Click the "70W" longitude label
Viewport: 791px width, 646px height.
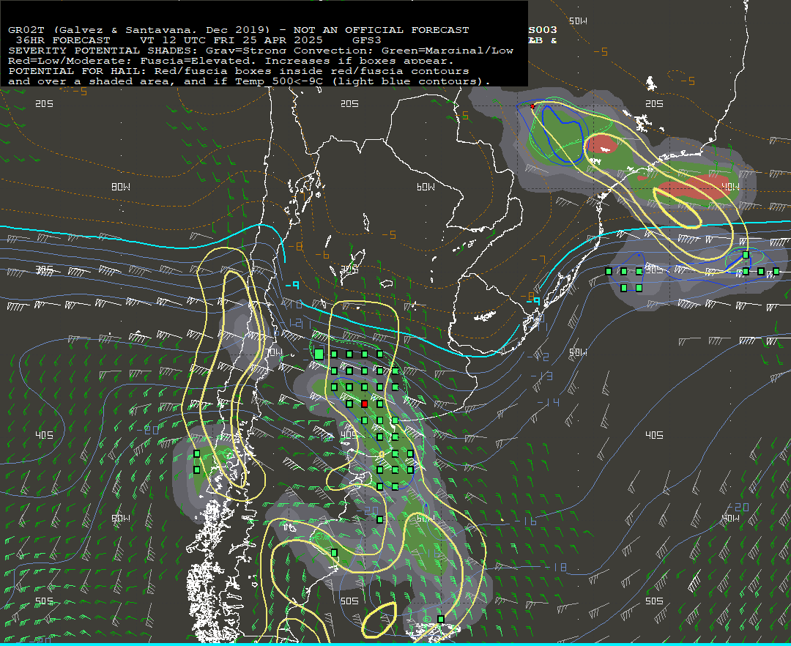(275, 352)
